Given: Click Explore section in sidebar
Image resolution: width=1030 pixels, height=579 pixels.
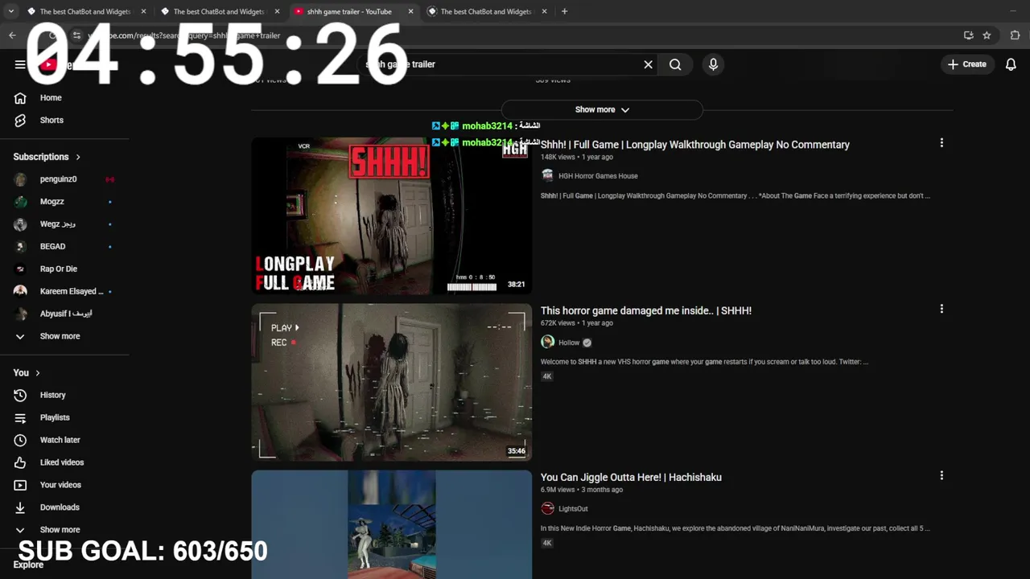Looking at the screenshot, I should pyautogui.click(x=28, y=565).
